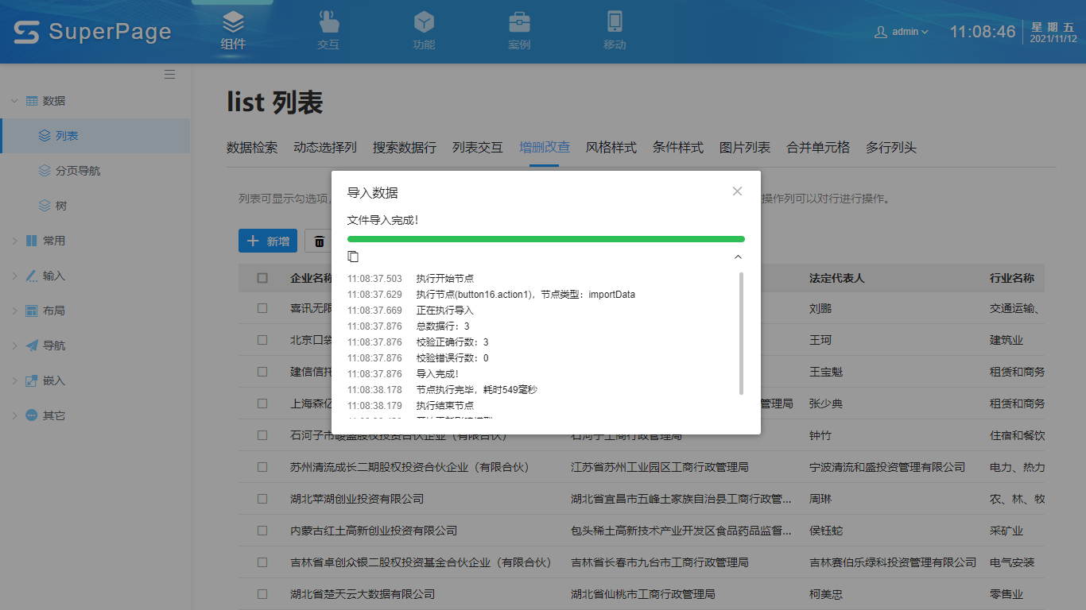Open the 功能 top navigation item
Viewport: 1086px width, 610px height.
click(x=424, y=31)
